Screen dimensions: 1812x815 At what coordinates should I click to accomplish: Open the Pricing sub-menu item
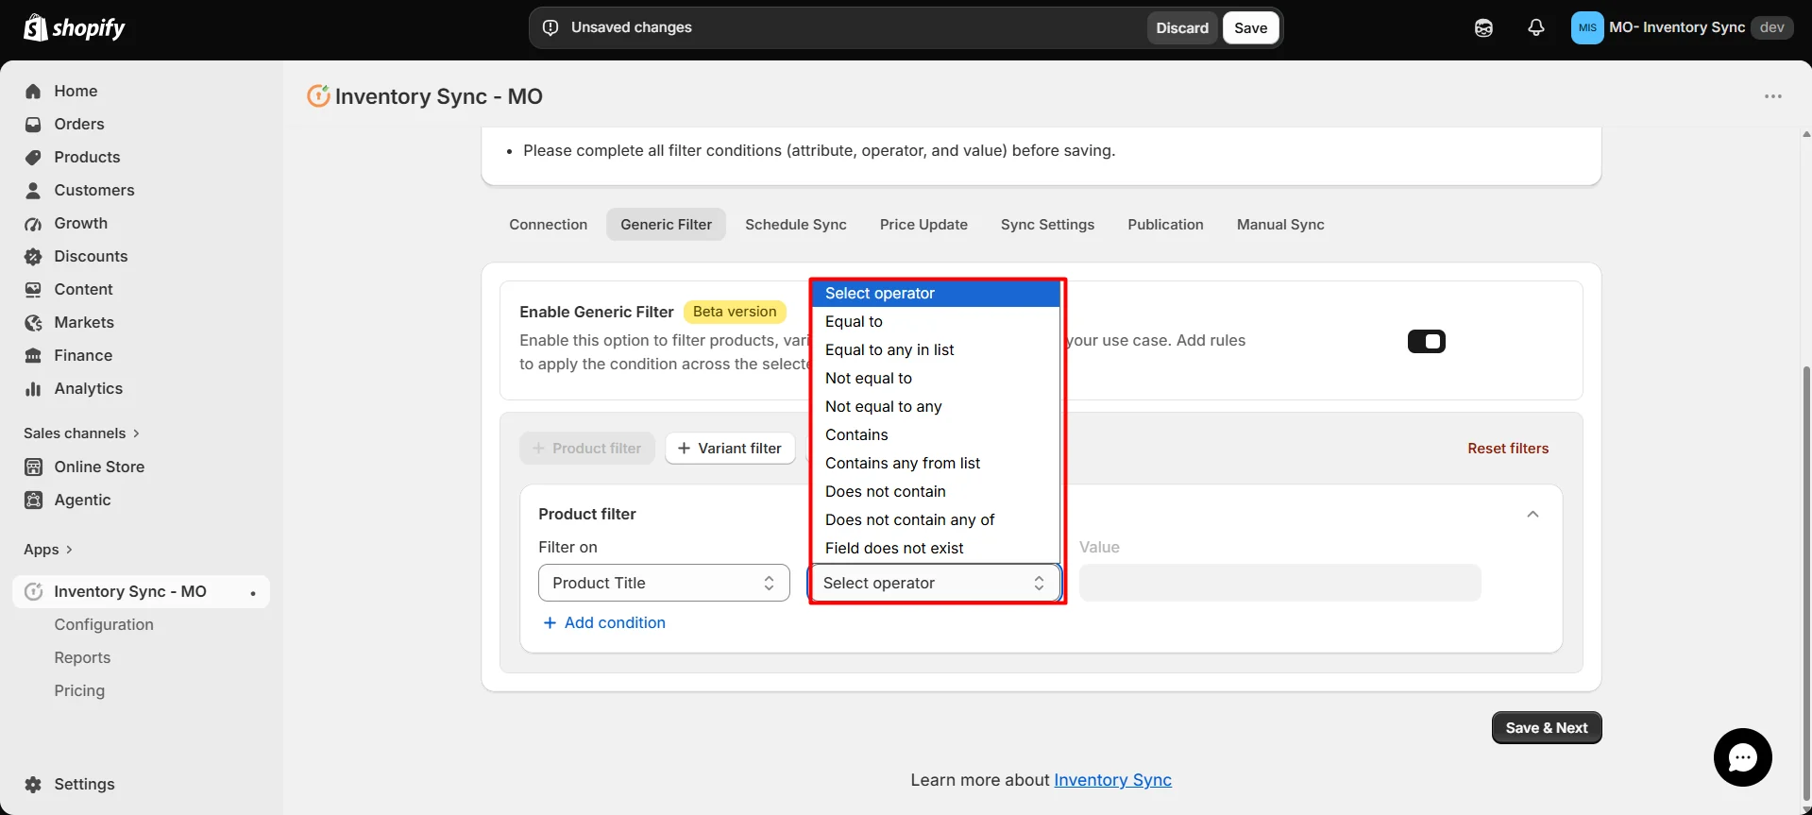79,690
